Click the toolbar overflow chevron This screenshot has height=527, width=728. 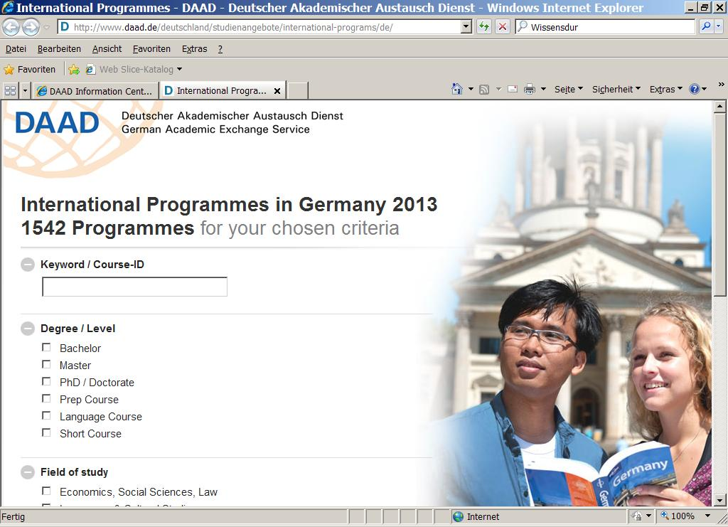click(x=721, y=85)
